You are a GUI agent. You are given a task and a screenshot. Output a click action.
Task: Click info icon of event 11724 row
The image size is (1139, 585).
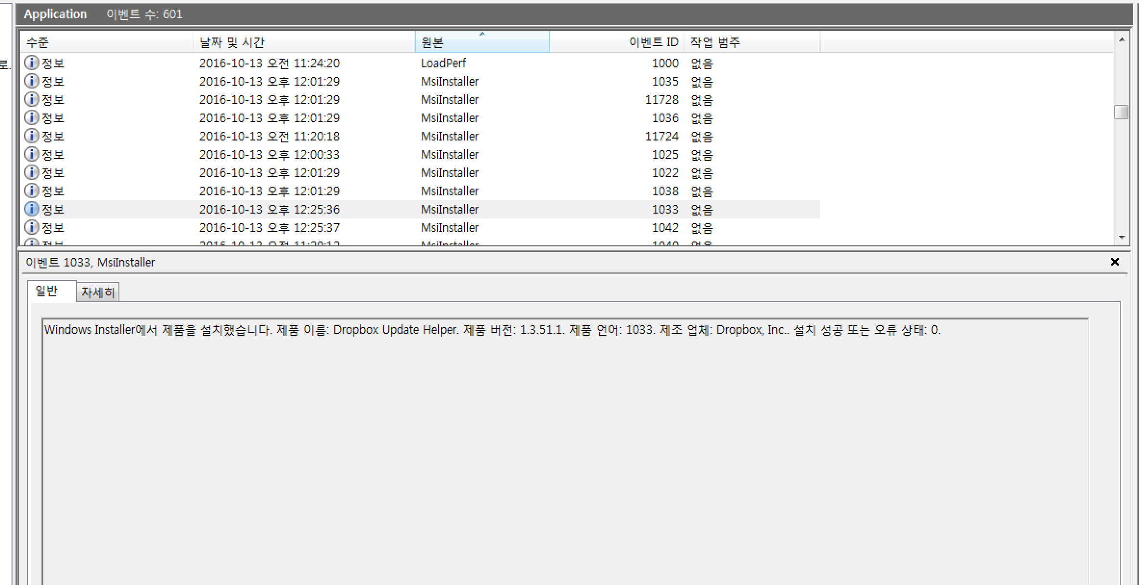[x=31, y=136]
